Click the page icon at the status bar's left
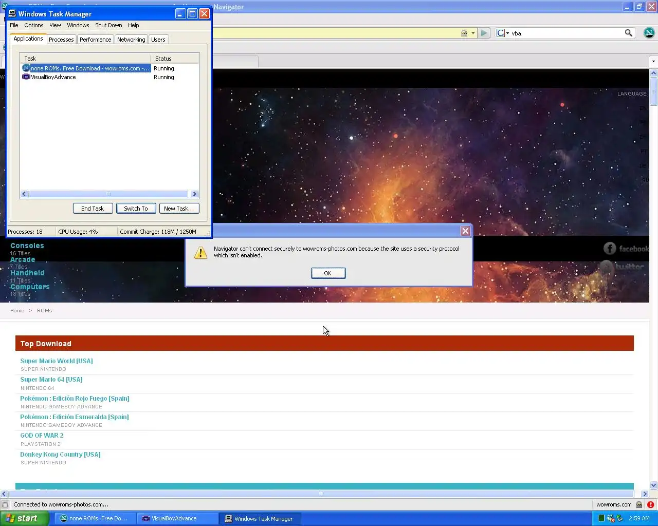 [x=5, y=504]
